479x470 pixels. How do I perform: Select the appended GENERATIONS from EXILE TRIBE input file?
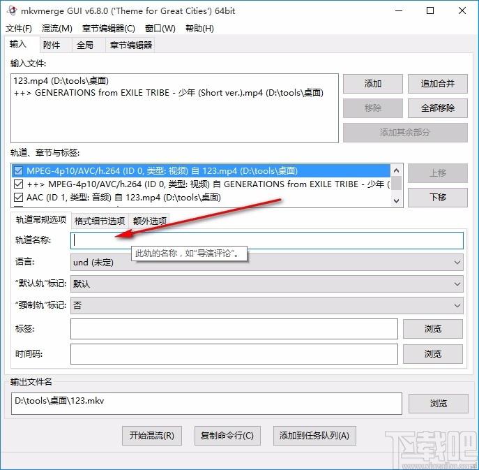click(x=169, y=93)
